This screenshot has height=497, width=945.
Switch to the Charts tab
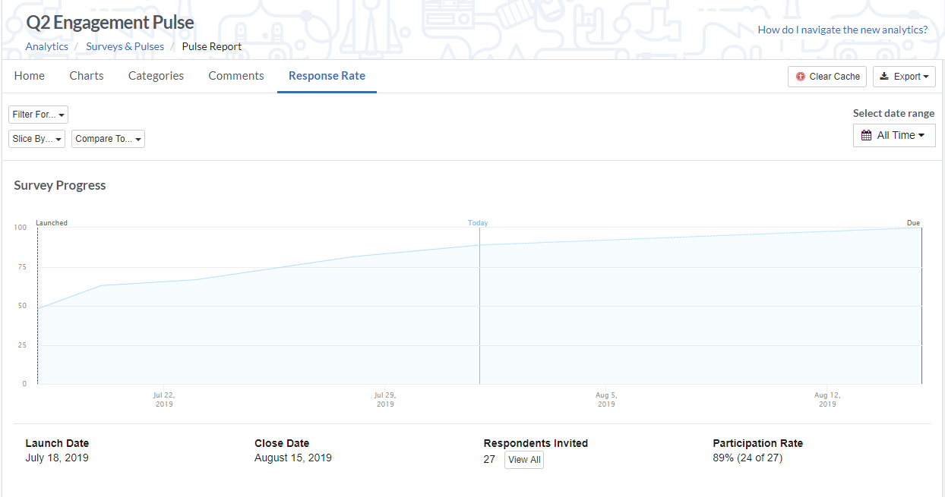pos(86,75)
